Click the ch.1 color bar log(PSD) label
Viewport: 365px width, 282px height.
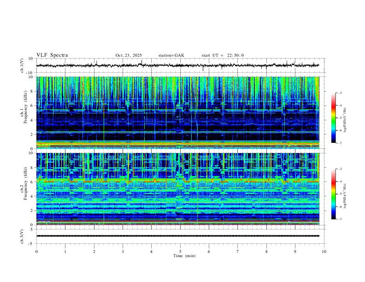pyautogui.click(x=345, y=120)
